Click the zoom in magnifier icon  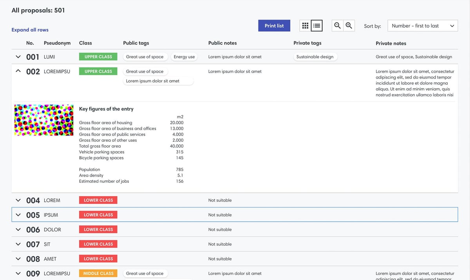click(x=349, y=26)
